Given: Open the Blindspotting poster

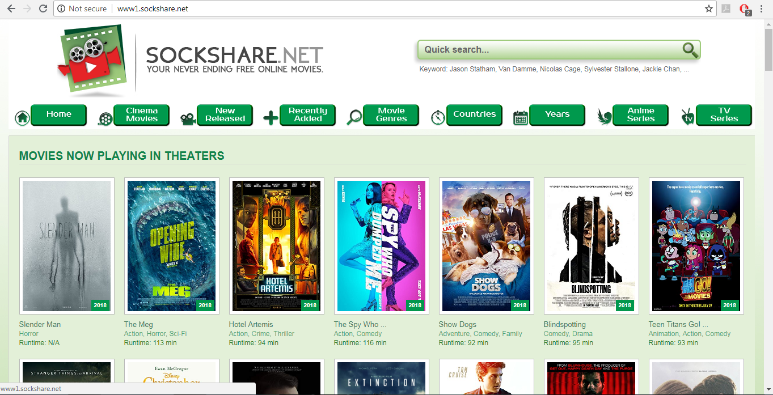Looking at the screenshot, I should coord(592,246).
